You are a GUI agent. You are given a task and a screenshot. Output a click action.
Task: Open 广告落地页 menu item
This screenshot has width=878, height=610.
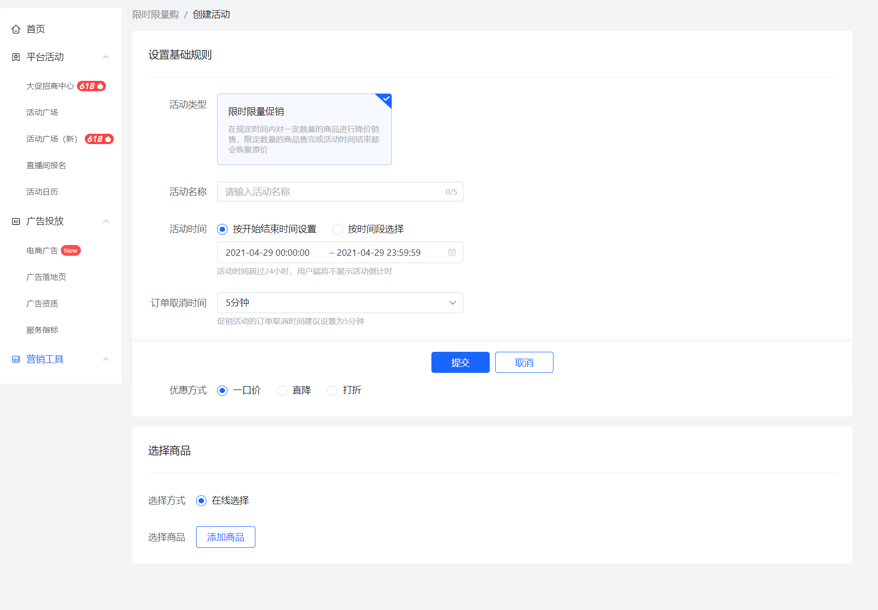[46, 277]
